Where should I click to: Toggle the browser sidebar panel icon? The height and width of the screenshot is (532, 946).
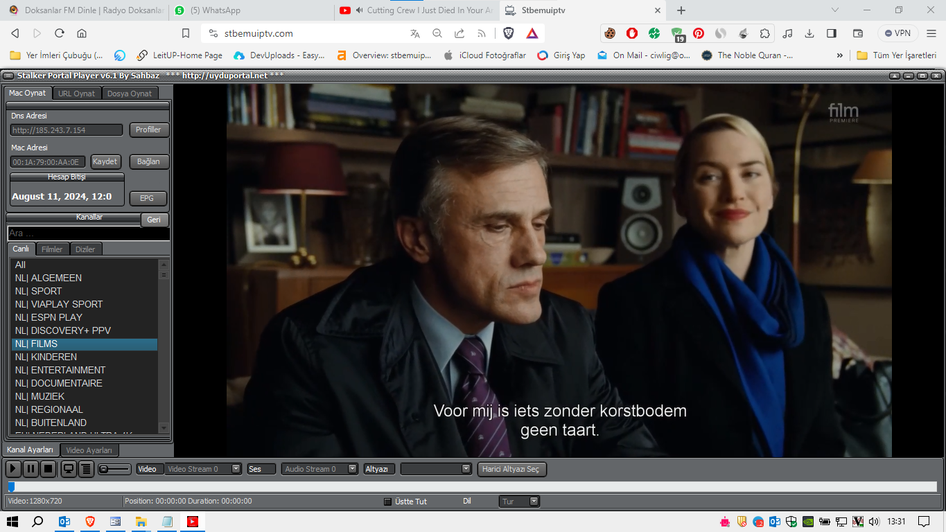[832, 33]
